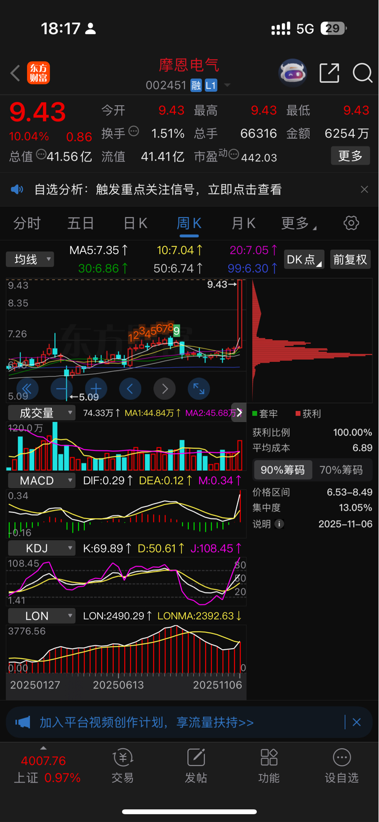Switch to 日K tab

coord(135,224)
